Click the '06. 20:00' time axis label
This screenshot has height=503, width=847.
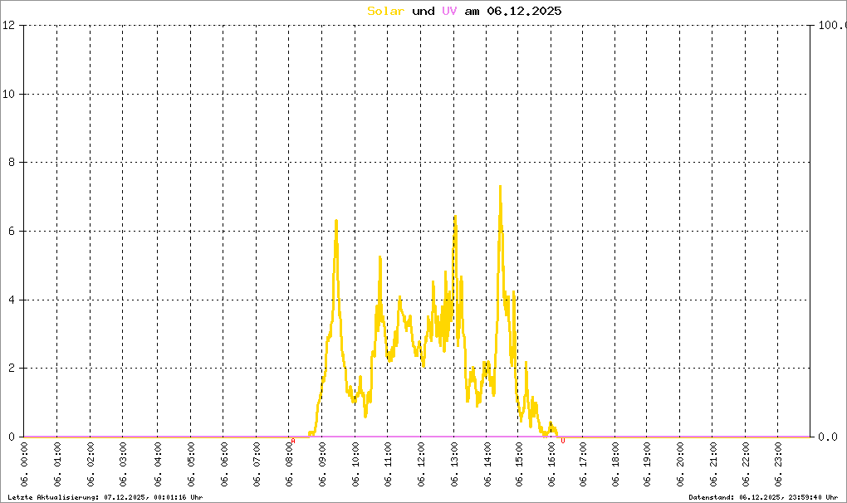[679, 465]
